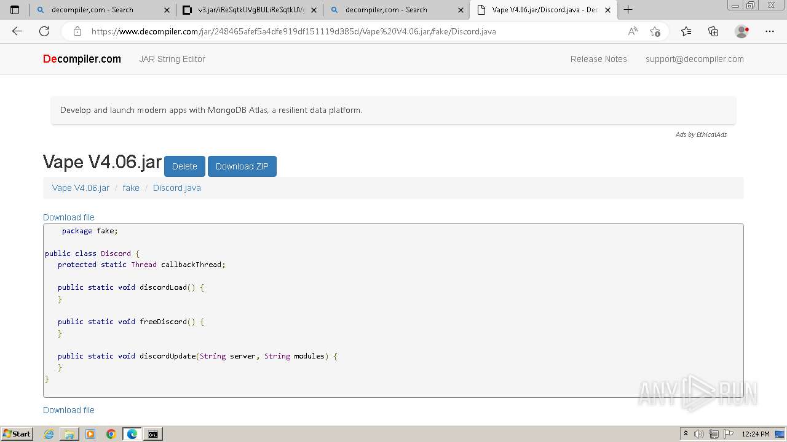Viewport: 787px width, 442px height.
Task: Click the bottom Download file link
Action: tap(69, 410)
